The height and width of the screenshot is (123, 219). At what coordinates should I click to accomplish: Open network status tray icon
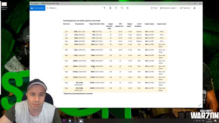pos(197,121)
